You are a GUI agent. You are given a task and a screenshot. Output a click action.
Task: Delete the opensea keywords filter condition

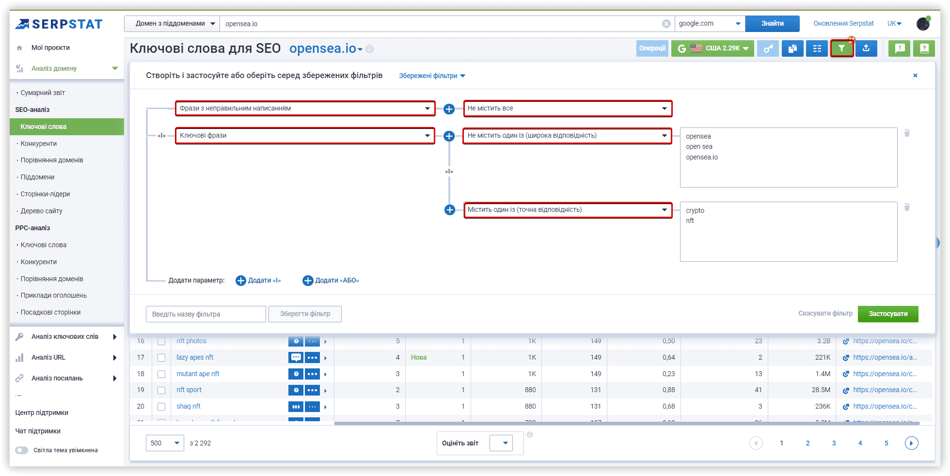[907, 133]
